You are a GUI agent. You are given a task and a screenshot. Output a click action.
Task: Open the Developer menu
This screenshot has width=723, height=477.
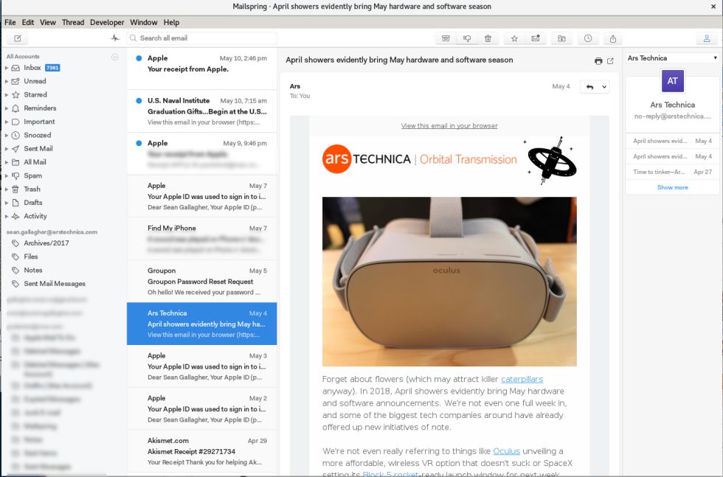(107, 22)
